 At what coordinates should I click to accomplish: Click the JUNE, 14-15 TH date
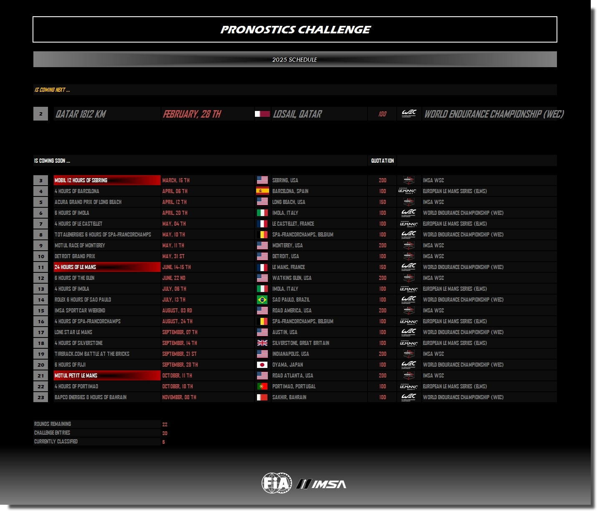tap(176, 267)
